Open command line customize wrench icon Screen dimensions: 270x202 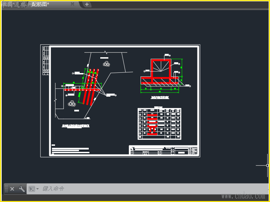click(22, 189)
